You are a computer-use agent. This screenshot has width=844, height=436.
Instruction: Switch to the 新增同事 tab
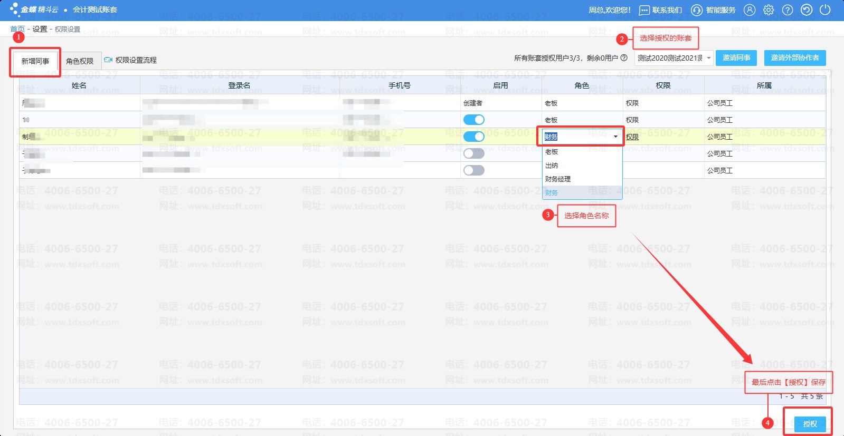coord(35,61)
